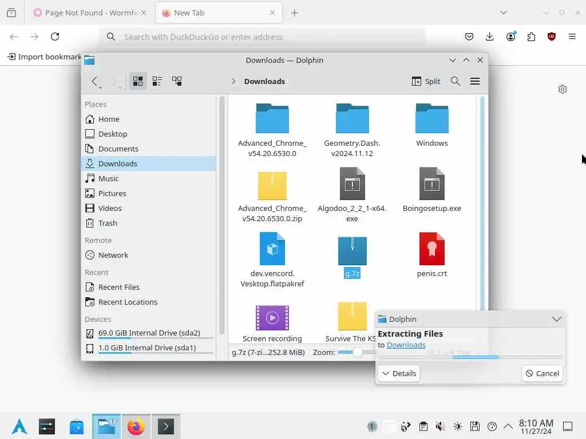Select the Survive The KS zip archive
The image size is (586, 439).
[352, 322]
